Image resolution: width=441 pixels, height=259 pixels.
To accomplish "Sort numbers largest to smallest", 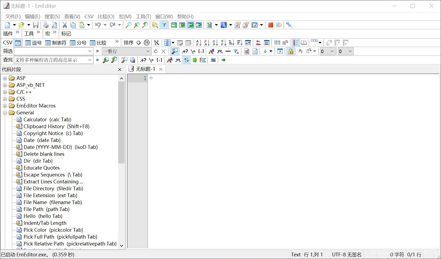I will point(223,43).
